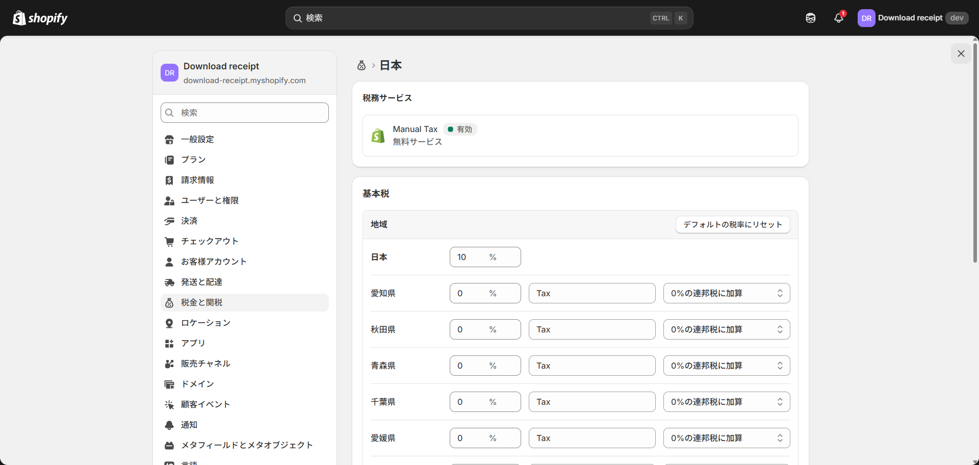979x465 pixels.
Task: Select チェックアウト in sidebar
Action: [245, 241]
